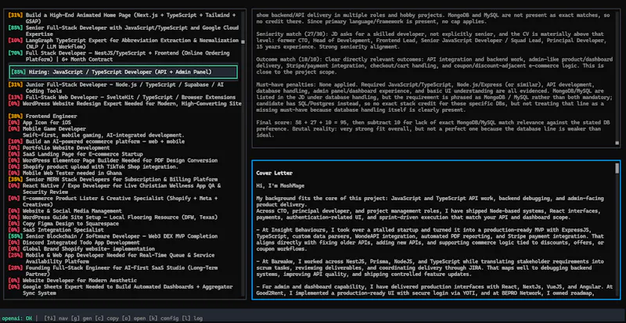The image size is (626, 323).
Task: Click the Cover Letter heading
Action: click(275, 174)
